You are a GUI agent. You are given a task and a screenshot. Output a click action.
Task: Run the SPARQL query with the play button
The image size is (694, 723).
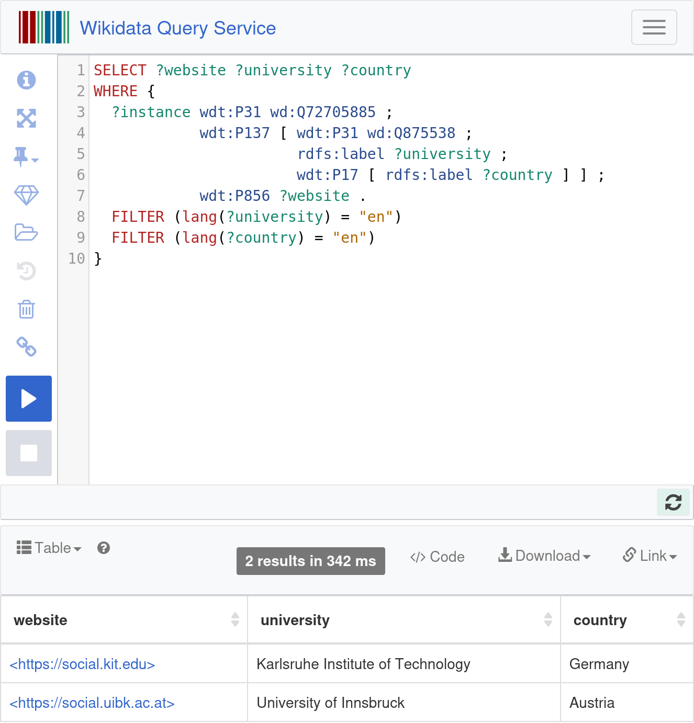pos(29,399)
